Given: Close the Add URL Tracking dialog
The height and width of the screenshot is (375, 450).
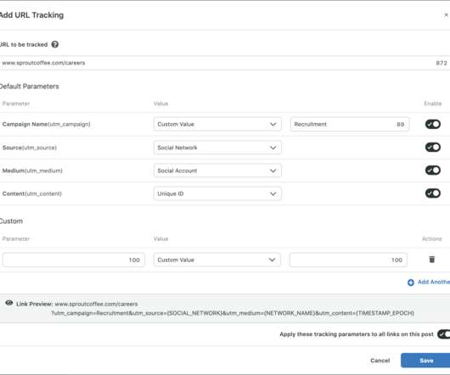Looking at the screenshot, I should 447,15.
